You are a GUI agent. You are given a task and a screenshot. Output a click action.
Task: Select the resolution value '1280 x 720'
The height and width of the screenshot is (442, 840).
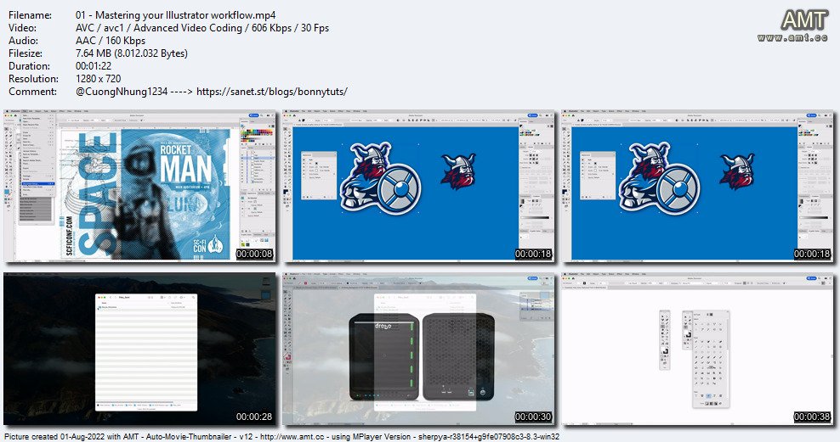(98, 79)
